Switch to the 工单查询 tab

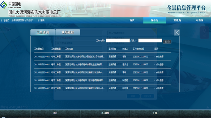coord(43,32)
